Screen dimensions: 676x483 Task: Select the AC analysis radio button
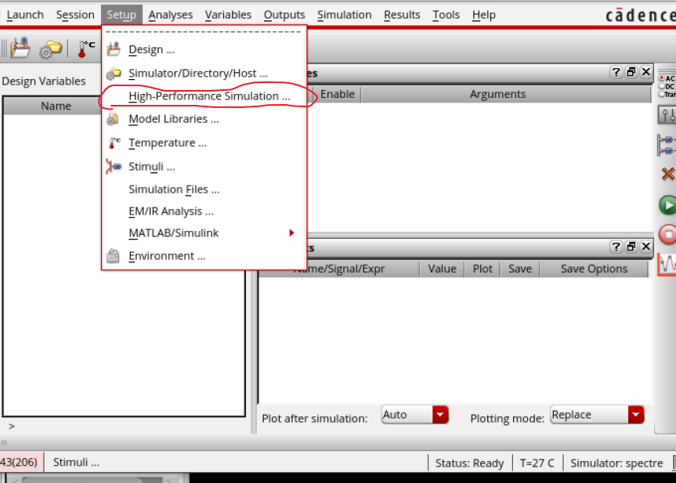pyautogui.click(x=662, y=78)
